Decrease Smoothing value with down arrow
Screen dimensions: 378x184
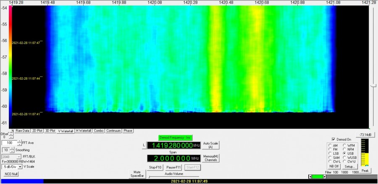tap(11, 151)
